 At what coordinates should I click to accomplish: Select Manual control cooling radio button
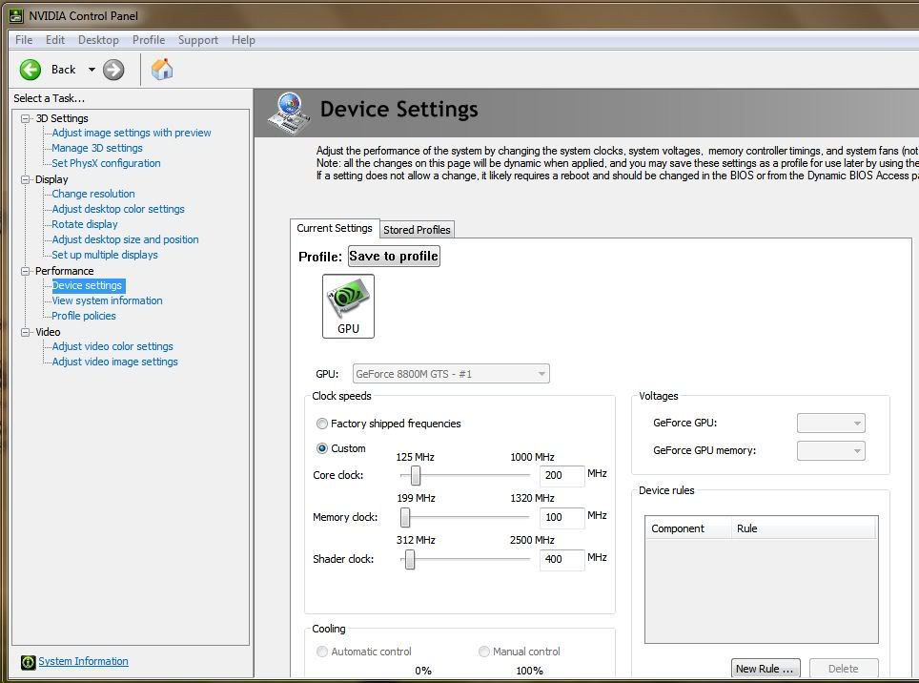coord(483,652)
